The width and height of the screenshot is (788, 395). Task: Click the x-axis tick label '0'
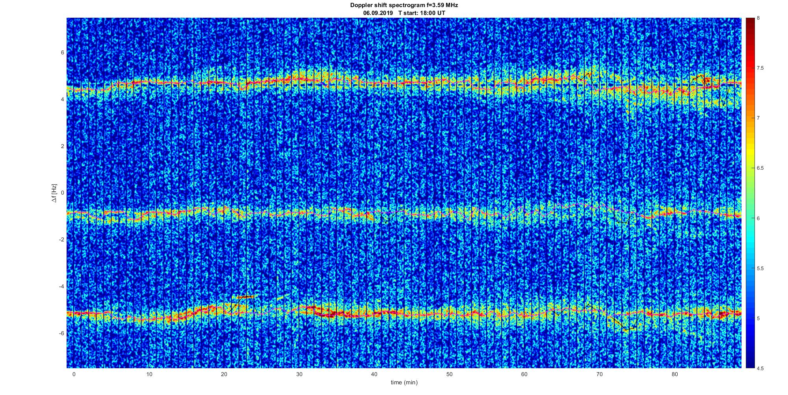(x=74, y=374)
